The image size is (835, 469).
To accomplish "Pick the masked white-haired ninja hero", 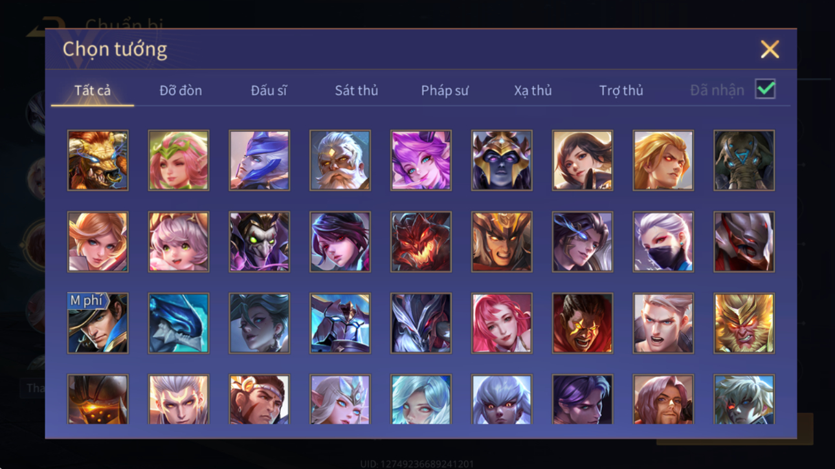I will point(663,242).
